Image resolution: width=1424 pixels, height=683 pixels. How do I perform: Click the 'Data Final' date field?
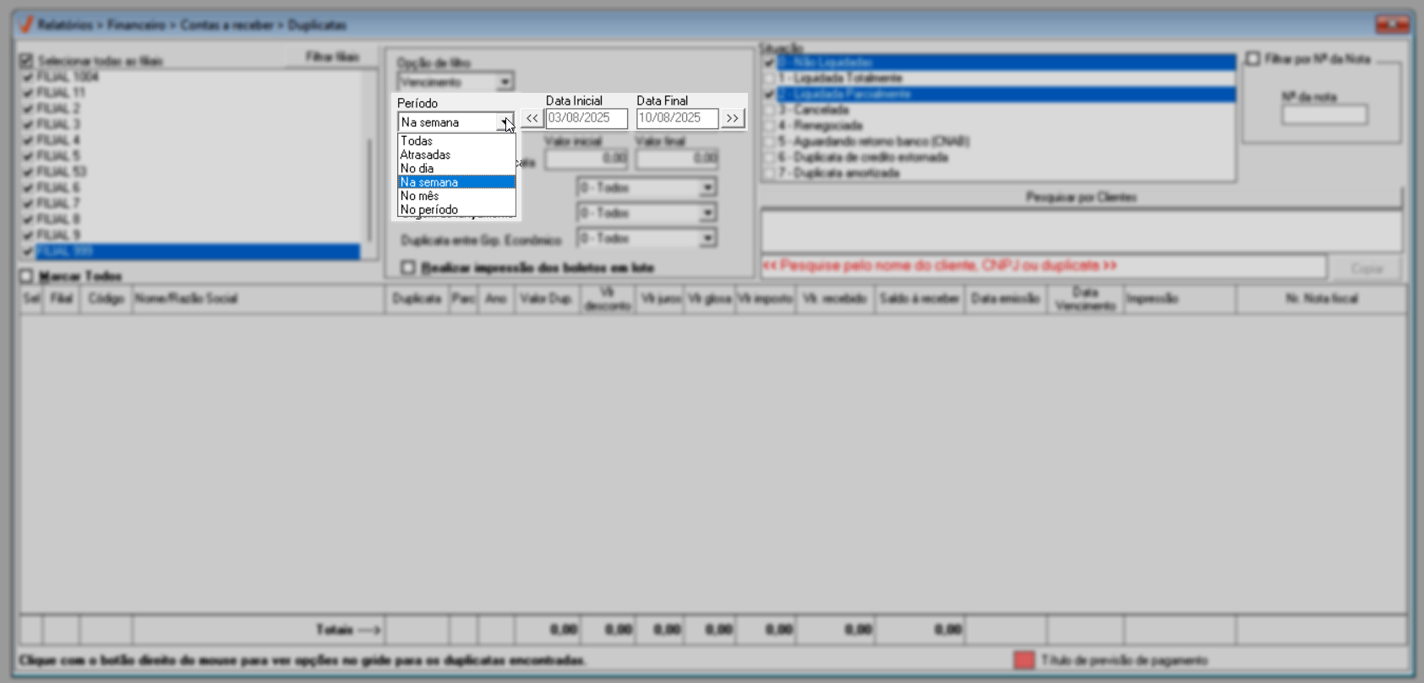(x=677, y=118)
